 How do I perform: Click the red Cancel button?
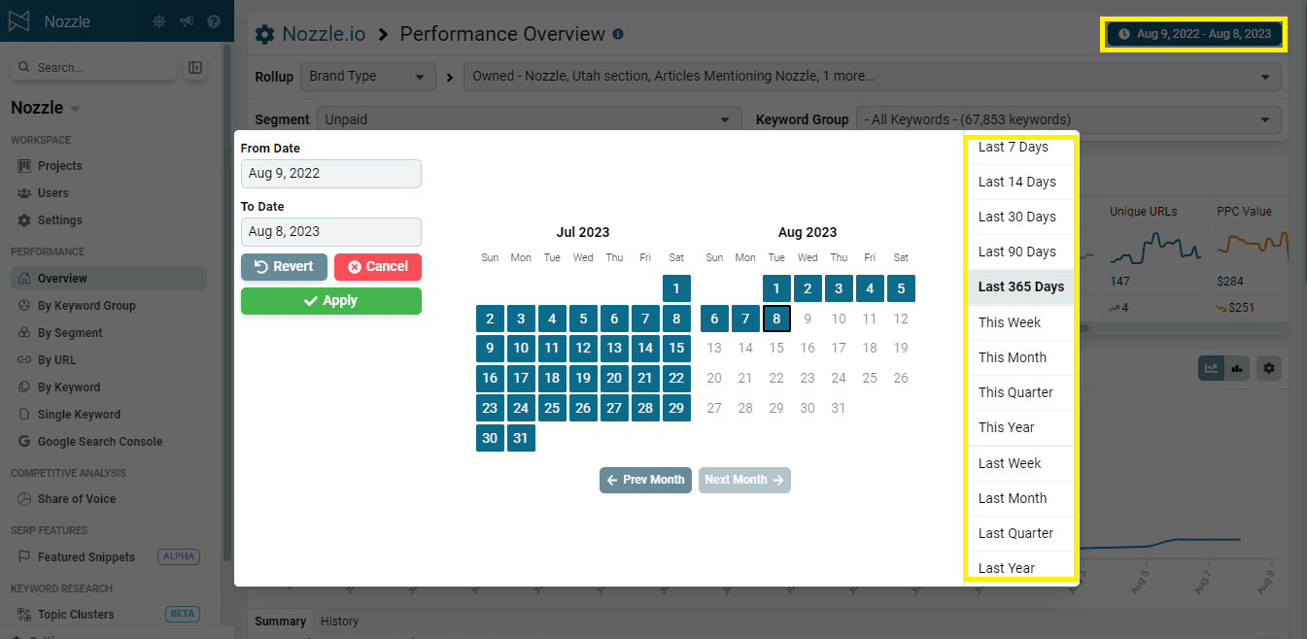(378, 267)
